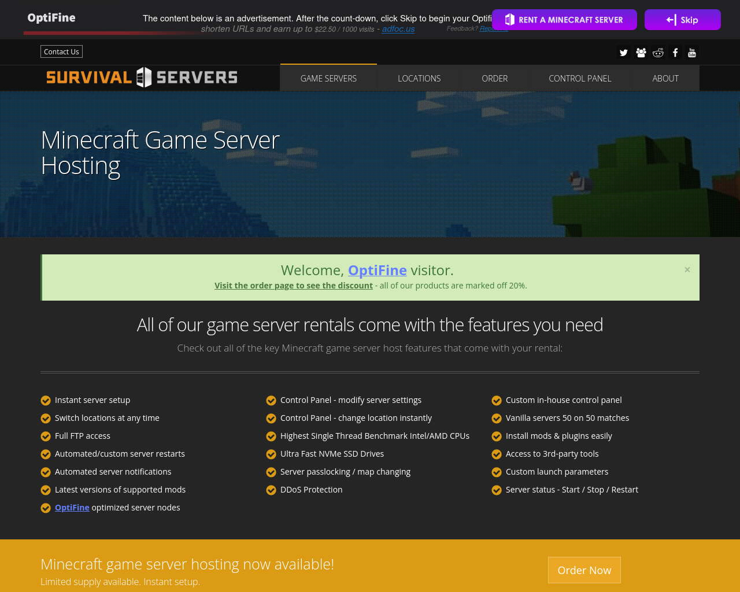Viewport: 740px width, 592px height.
Task: Click "Install mods & plugins easily" text
Action: (558, 436)
